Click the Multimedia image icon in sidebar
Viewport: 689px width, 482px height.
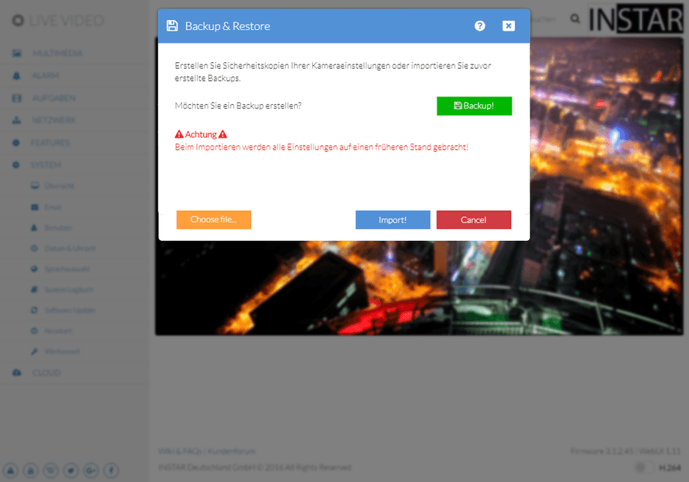(x=16, y=53)
